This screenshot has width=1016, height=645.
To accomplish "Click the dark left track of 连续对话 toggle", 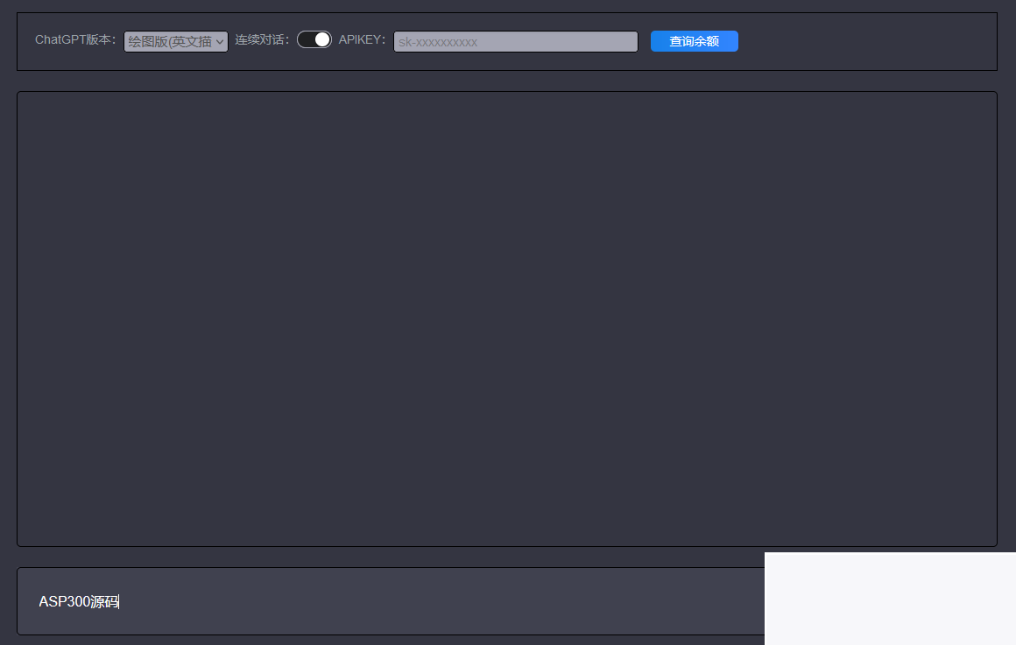I will coord(306,39).
